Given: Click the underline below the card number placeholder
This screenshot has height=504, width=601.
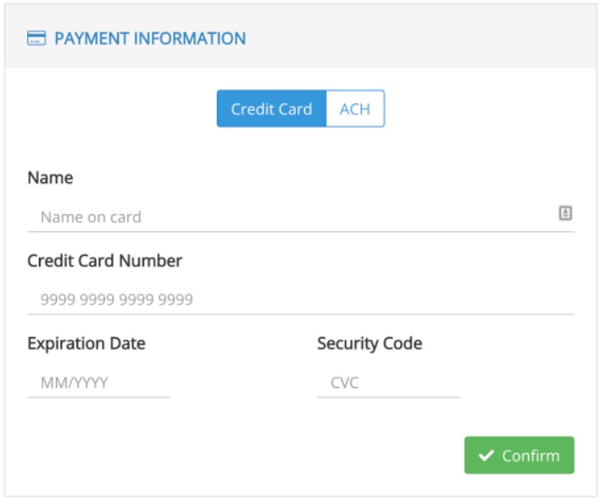Looking at the screenshot, I should point(300,314).
